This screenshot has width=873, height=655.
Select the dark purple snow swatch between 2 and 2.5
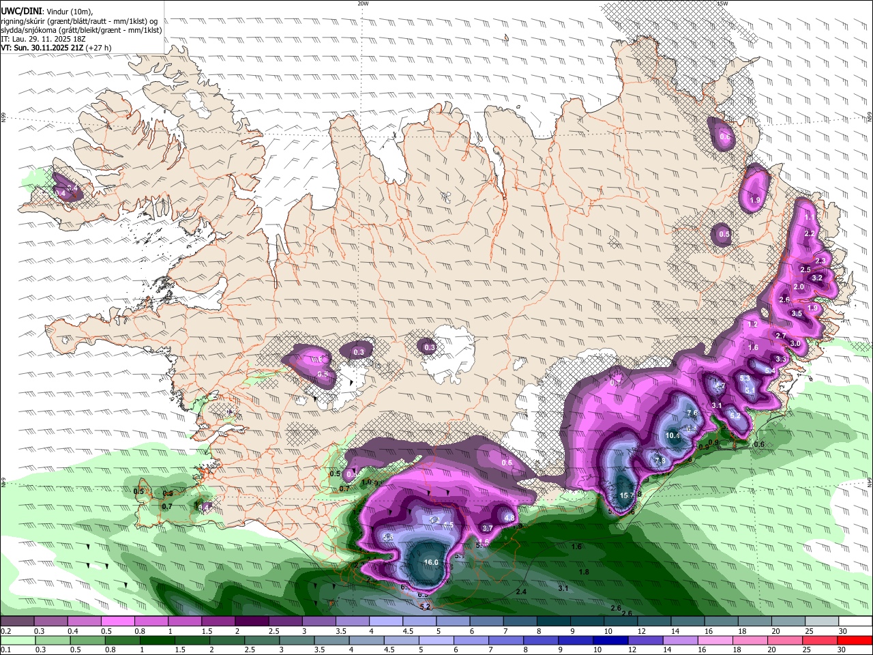251,622
